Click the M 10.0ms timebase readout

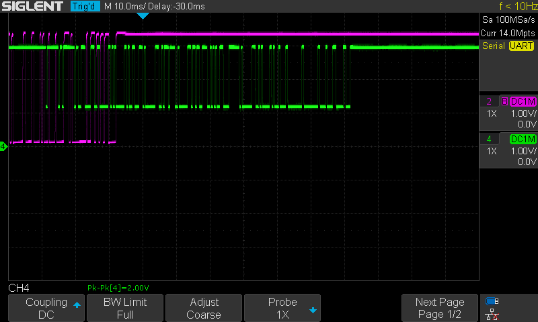point(130,6)
